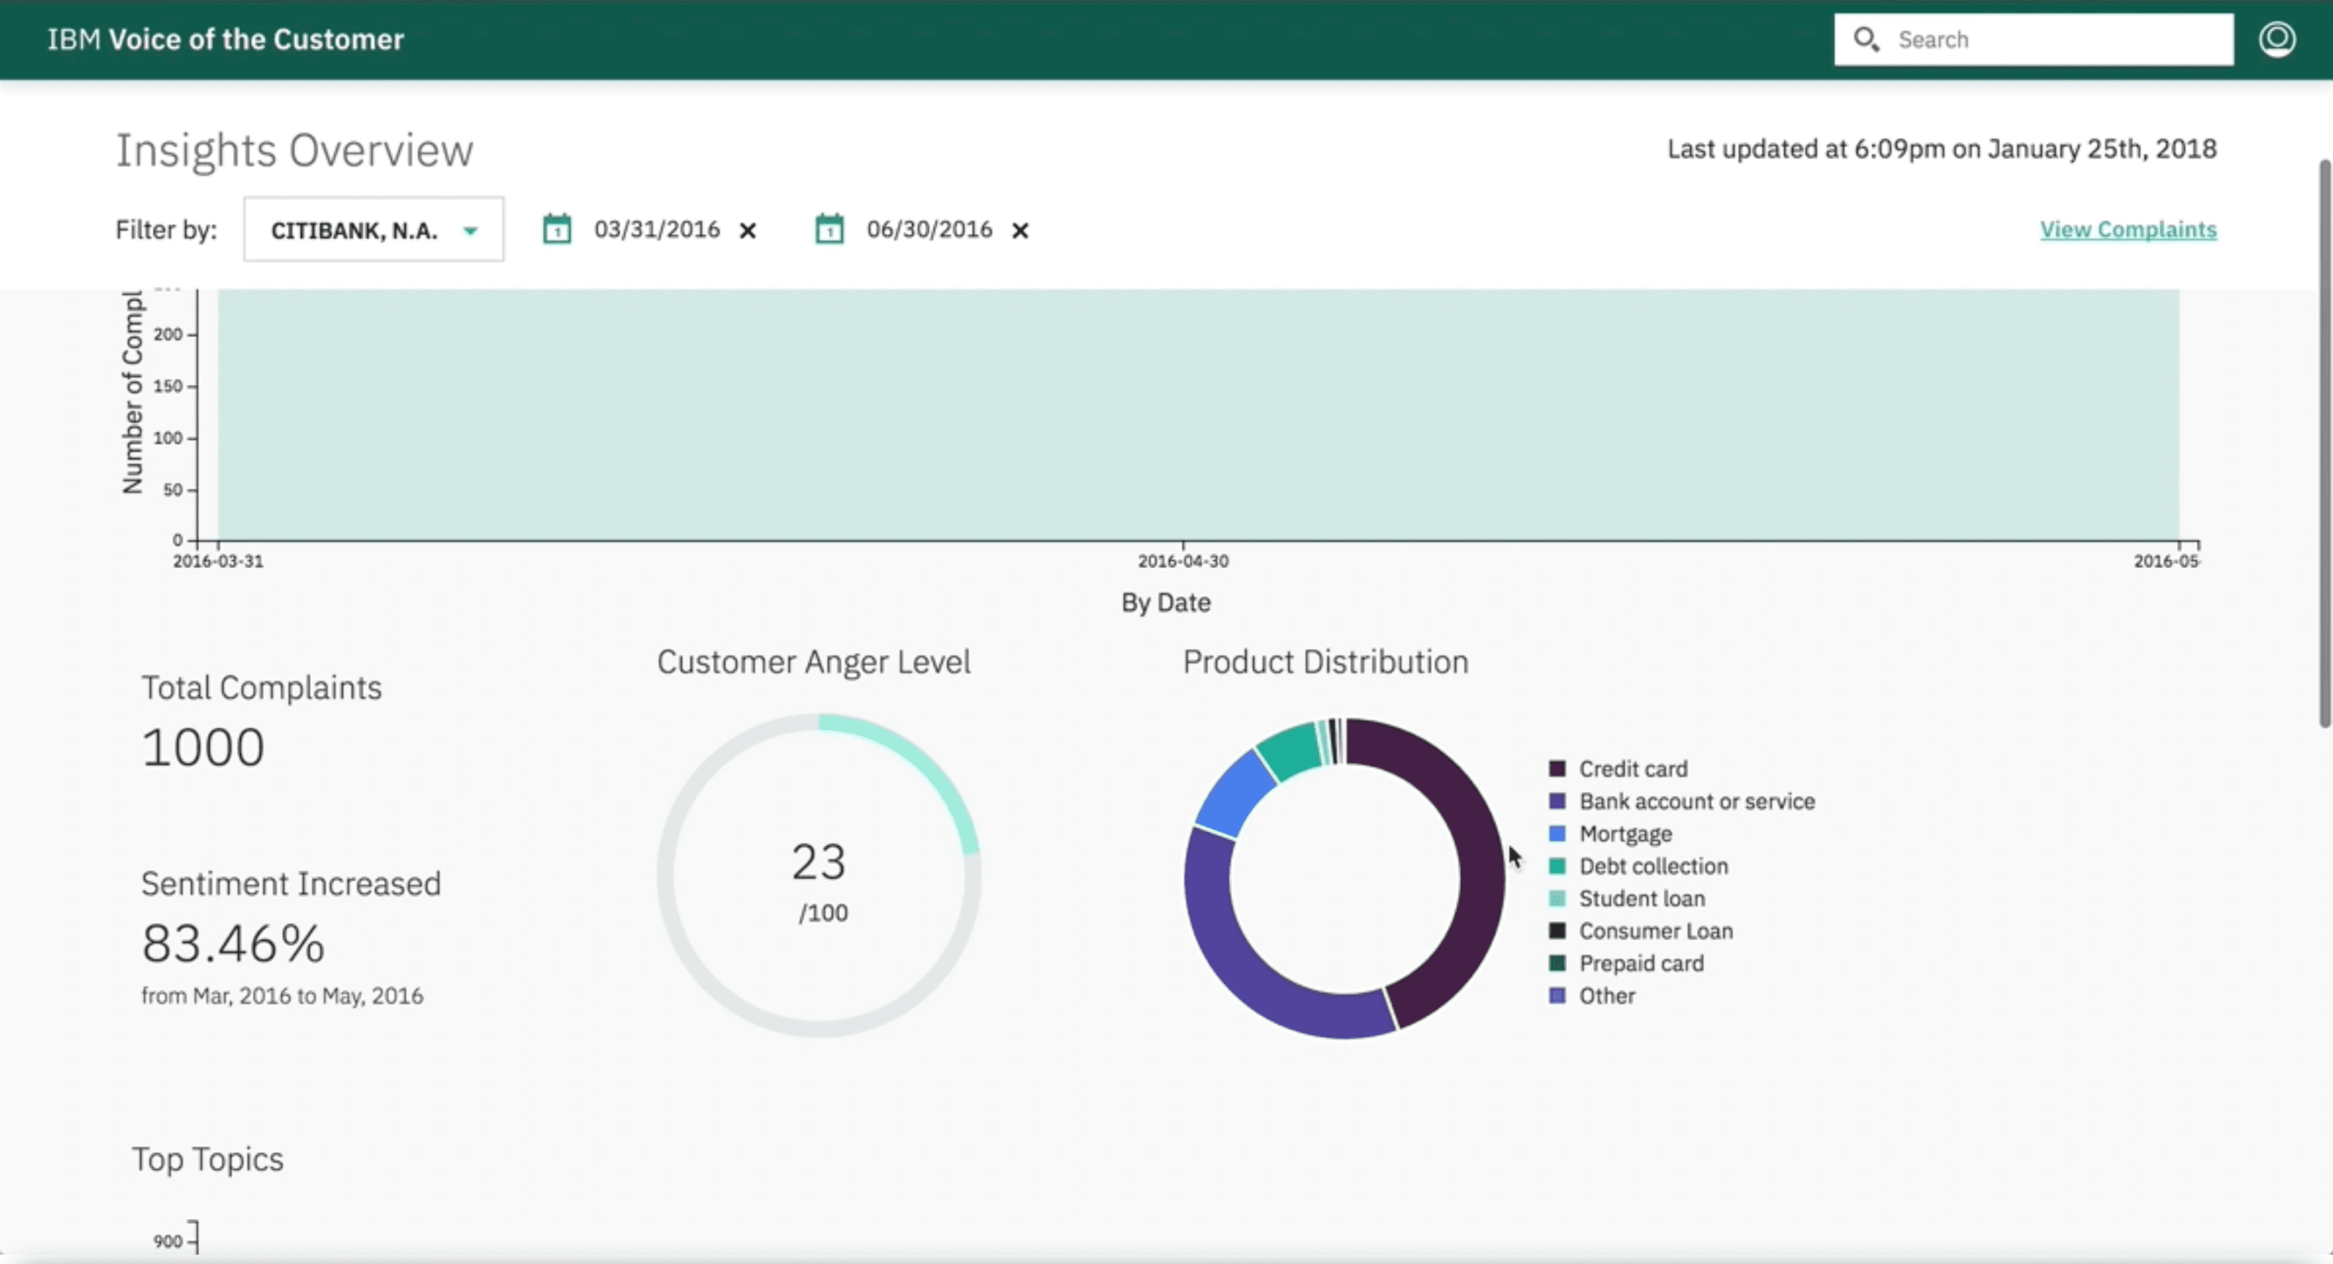Clear the 03/31/2016 start date
Viewport: 2333px width, 1264px height.
pyautogui.click(x=747, y=231)
